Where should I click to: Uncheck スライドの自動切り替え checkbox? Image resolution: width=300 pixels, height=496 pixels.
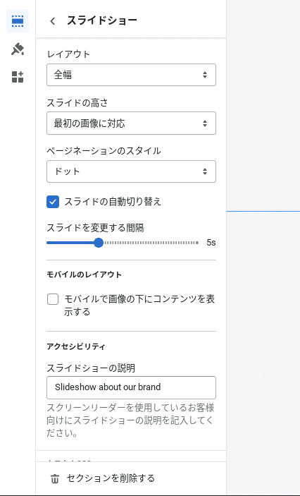coord(53,202)
